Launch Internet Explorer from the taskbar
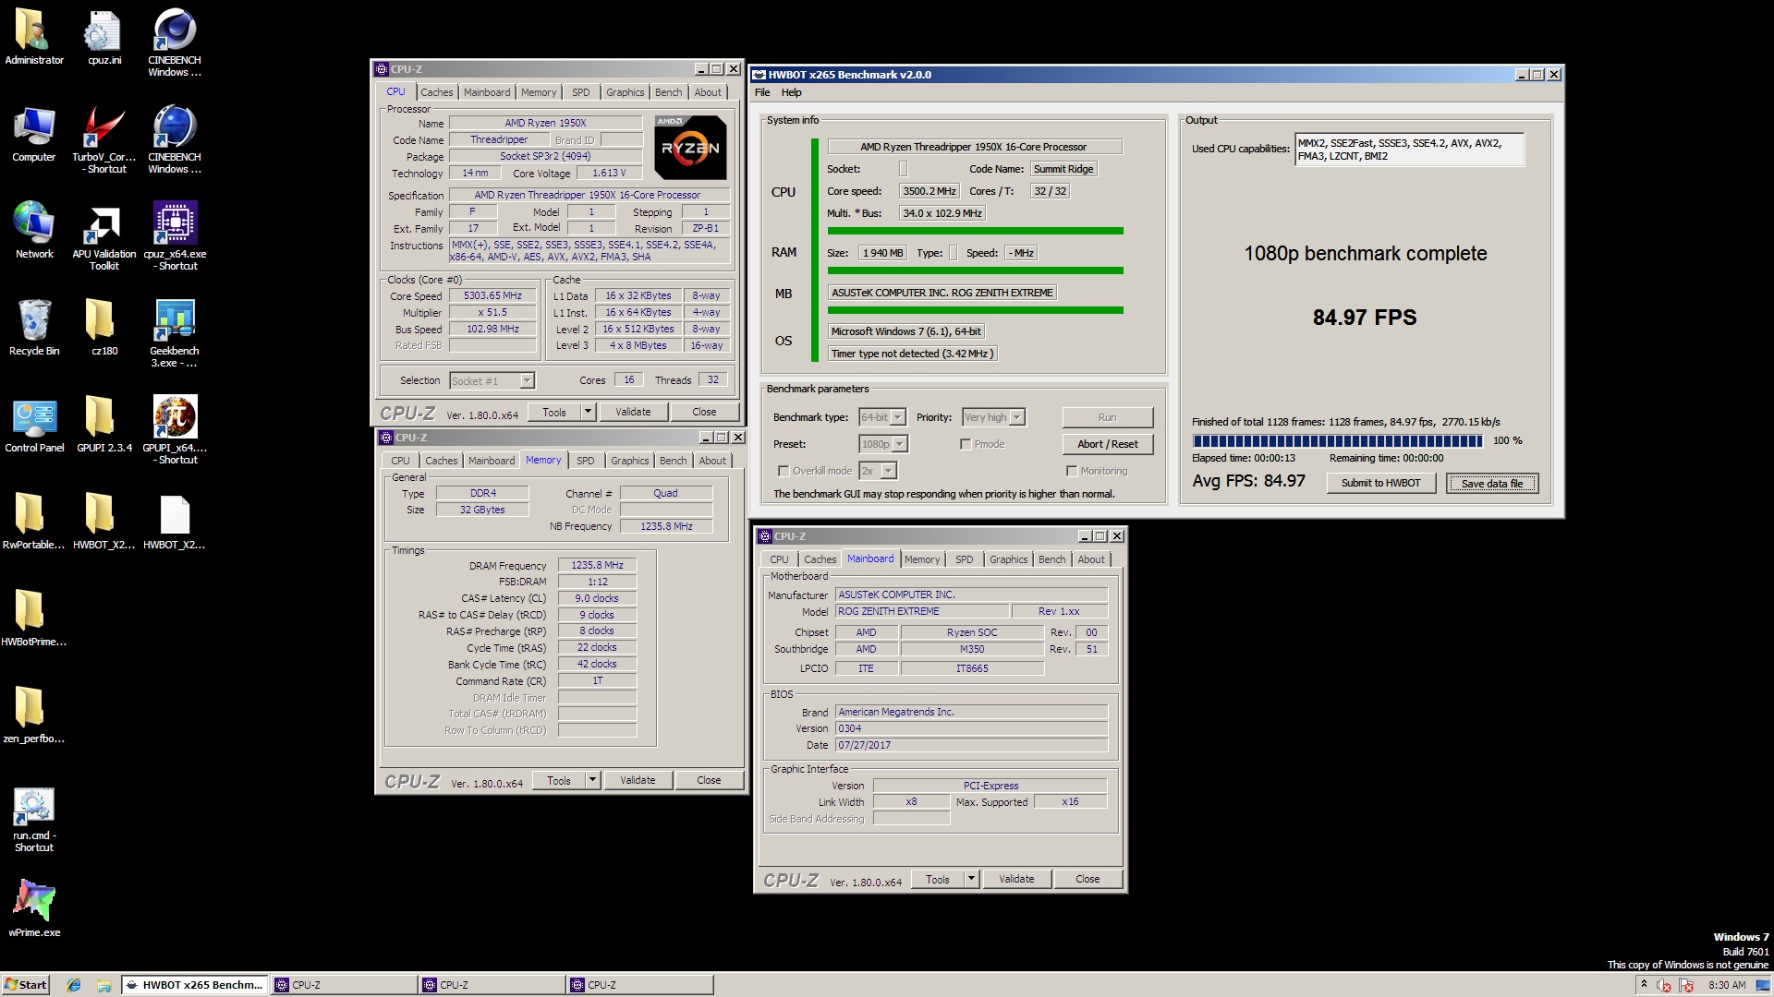 coord(74,985)
